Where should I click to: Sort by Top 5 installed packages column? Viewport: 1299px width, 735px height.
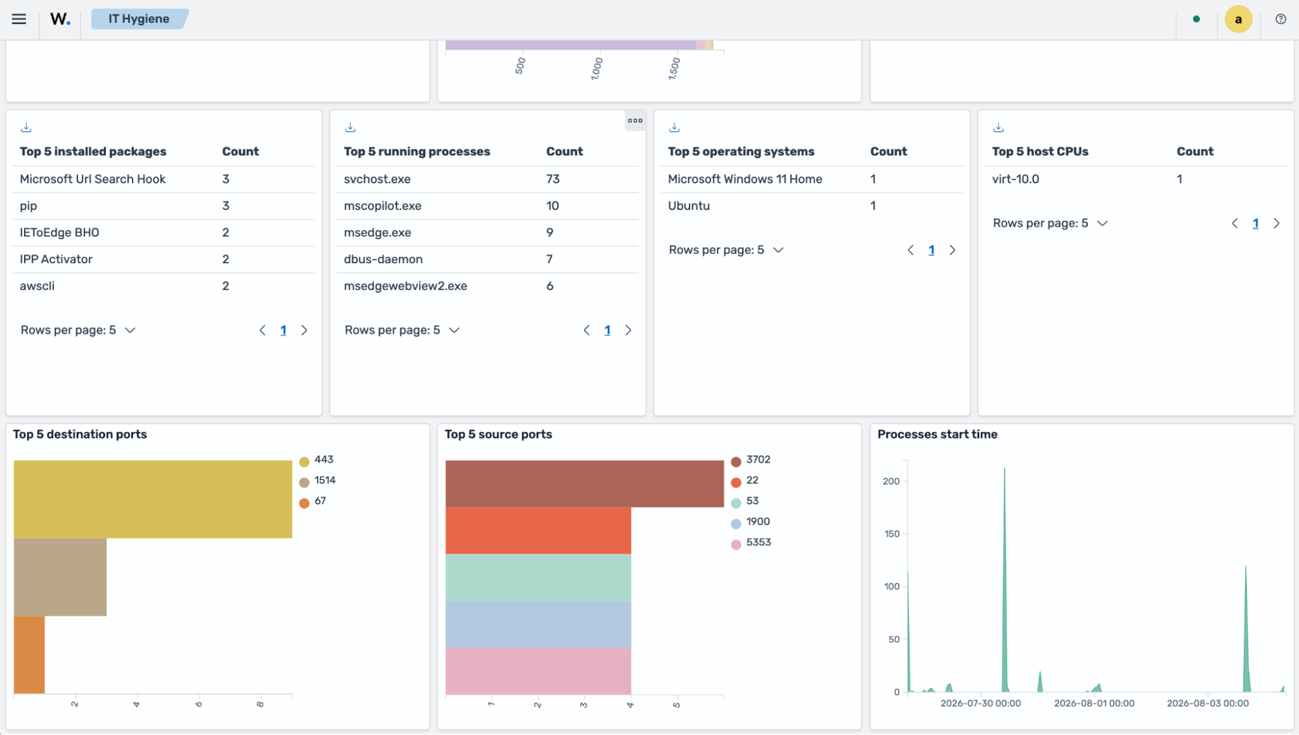click(x=93, y=151)
